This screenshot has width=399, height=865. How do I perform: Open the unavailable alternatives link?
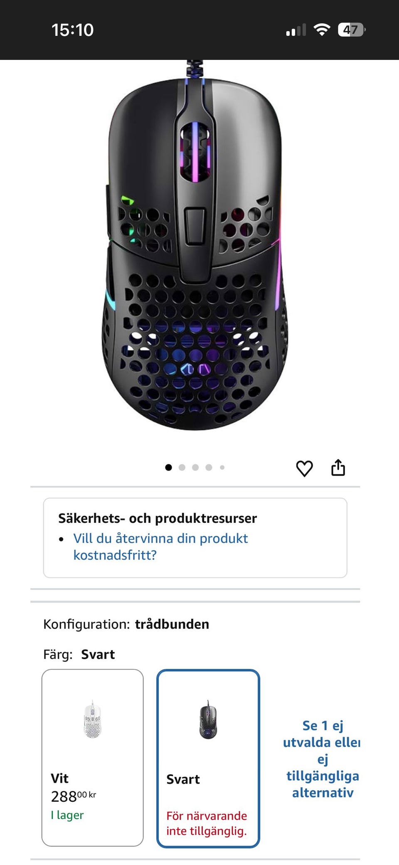point(322,759)
